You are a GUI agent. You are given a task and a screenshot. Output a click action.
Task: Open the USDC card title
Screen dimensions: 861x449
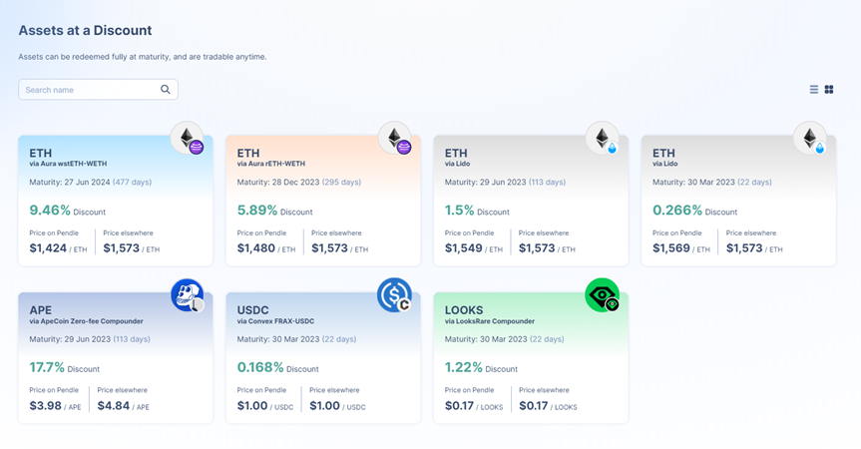click(x=253, y=310)
